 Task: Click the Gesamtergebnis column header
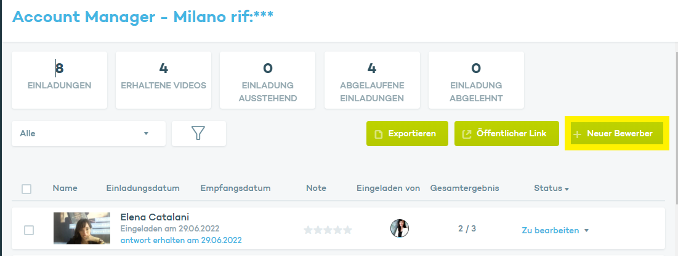[464, 188]
